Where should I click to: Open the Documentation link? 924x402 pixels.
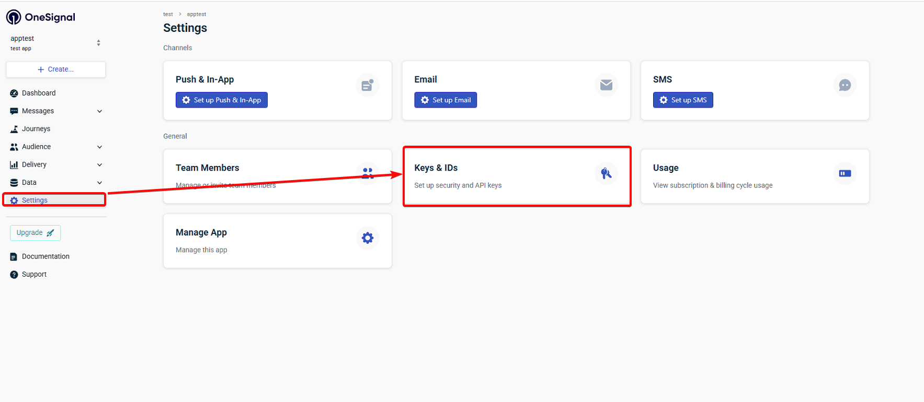coord(45,257)
